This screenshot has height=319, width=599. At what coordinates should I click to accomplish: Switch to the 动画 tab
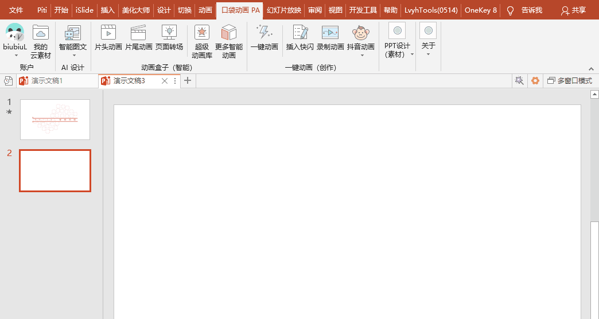[x=205, y=10]
